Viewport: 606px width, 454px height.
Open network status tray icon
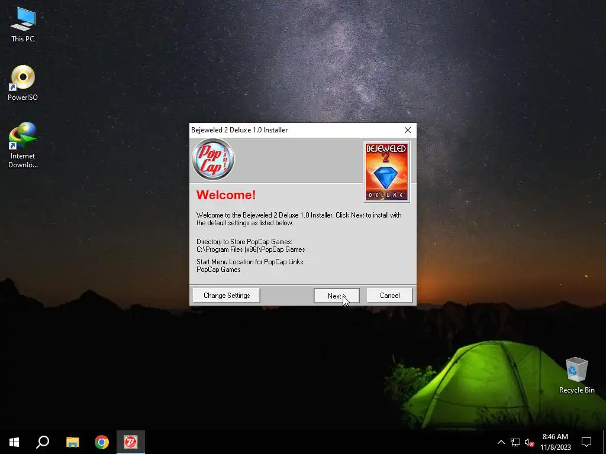point(515,442)
